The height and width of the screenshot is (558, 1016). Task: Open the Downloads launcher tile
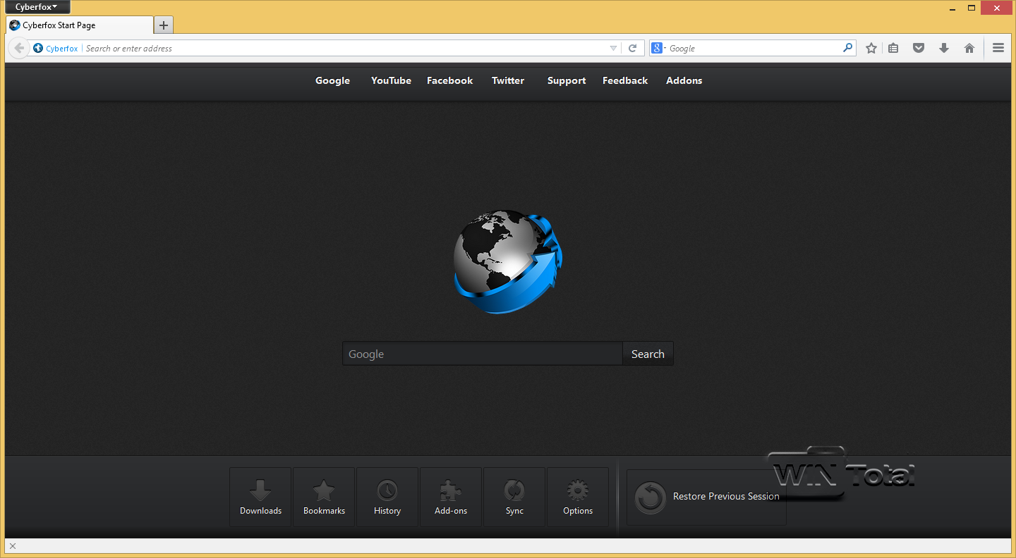tap(260, 497)
